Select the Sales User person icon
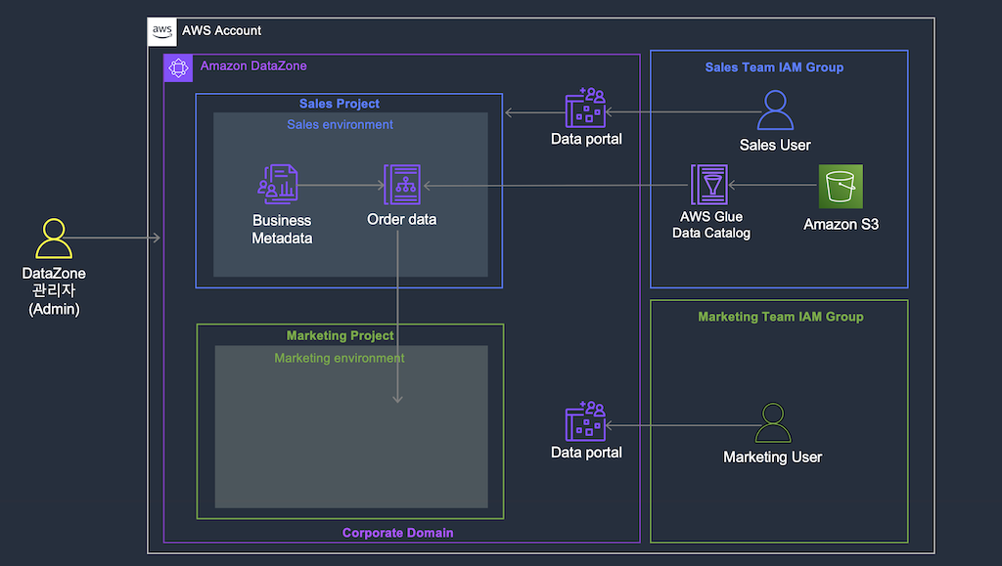Screen dimensions: 1002x566 tap(775, 110)
